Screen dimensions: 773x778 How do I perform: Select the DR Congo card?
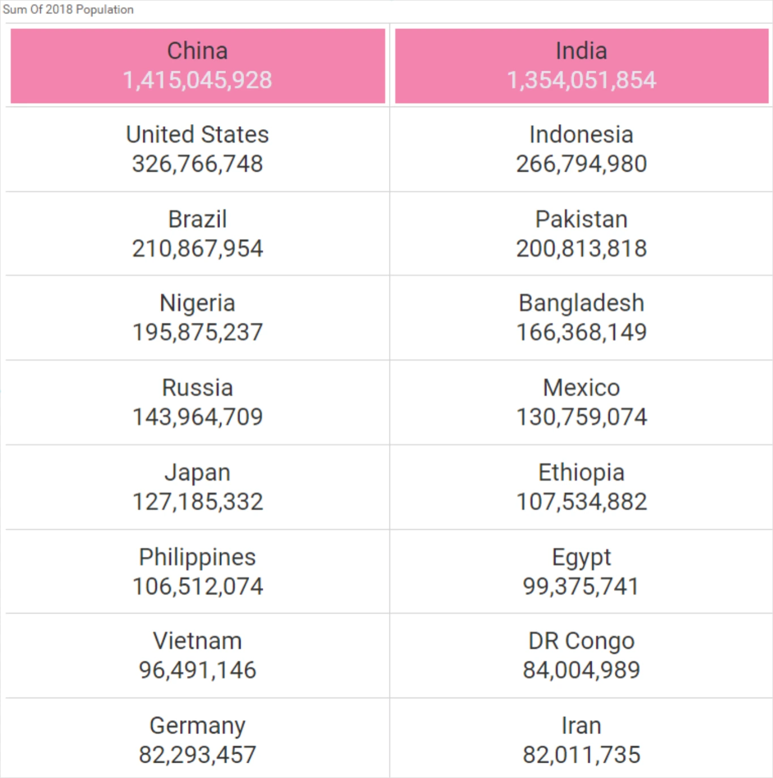[581, 655]
